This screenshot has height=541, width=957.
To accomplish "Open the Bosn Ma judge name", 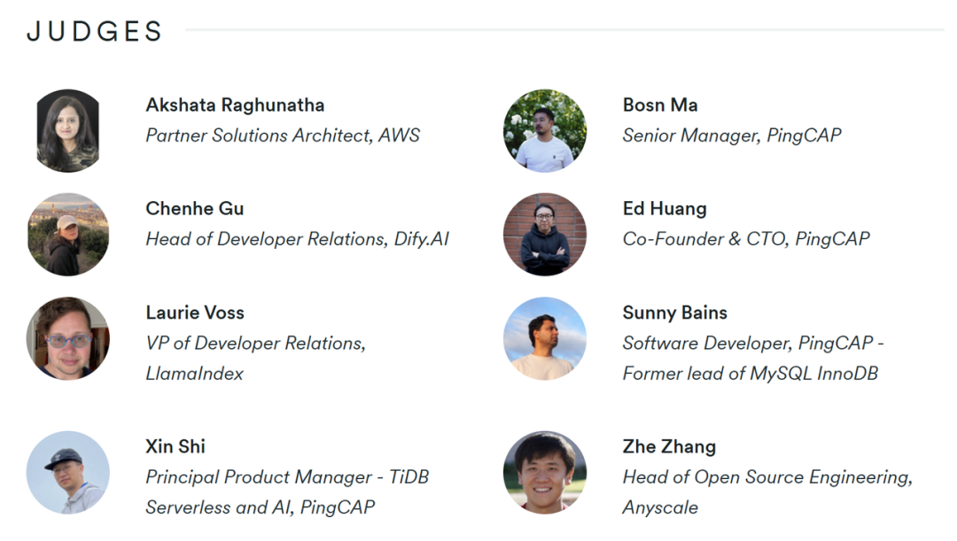I will (x=660, y=105).
